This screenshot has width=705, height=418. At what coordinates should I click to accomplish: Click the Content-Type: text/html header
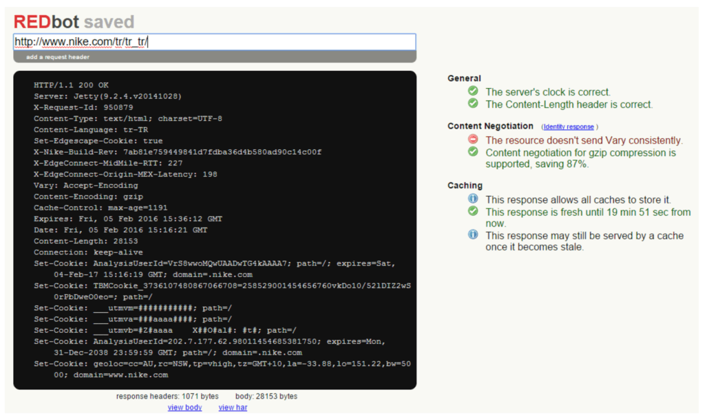(127, 118)
